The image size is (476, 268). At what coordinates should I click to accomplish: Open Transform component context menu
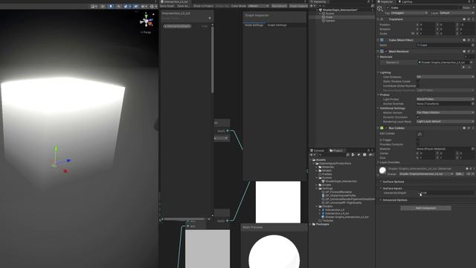click(x=473, y=19)
